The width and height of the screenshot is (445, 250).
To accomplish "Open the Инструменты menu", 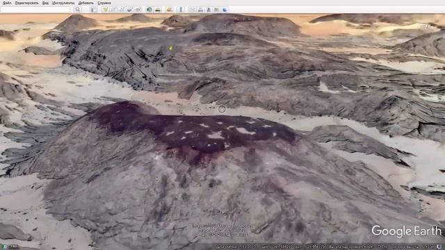I will (63, 3).
